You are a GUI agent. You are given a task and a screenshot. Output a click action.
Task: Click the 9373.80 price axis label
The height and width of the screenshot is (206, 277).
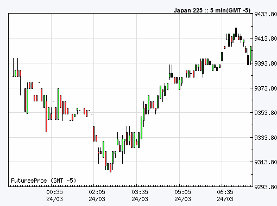point(266,88)
